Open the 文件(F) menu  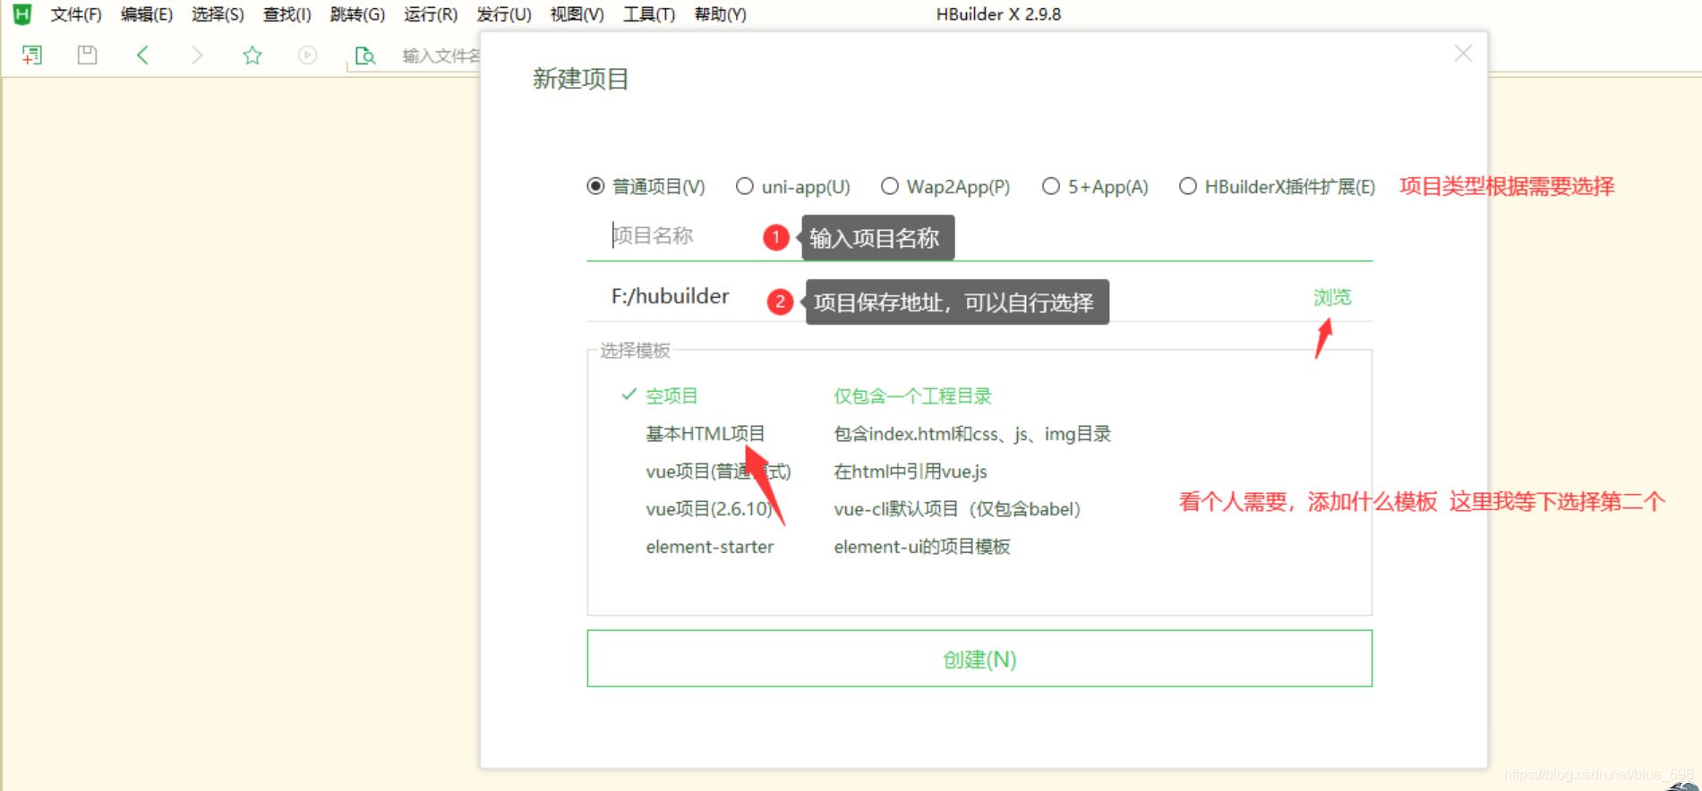point(75,14)
